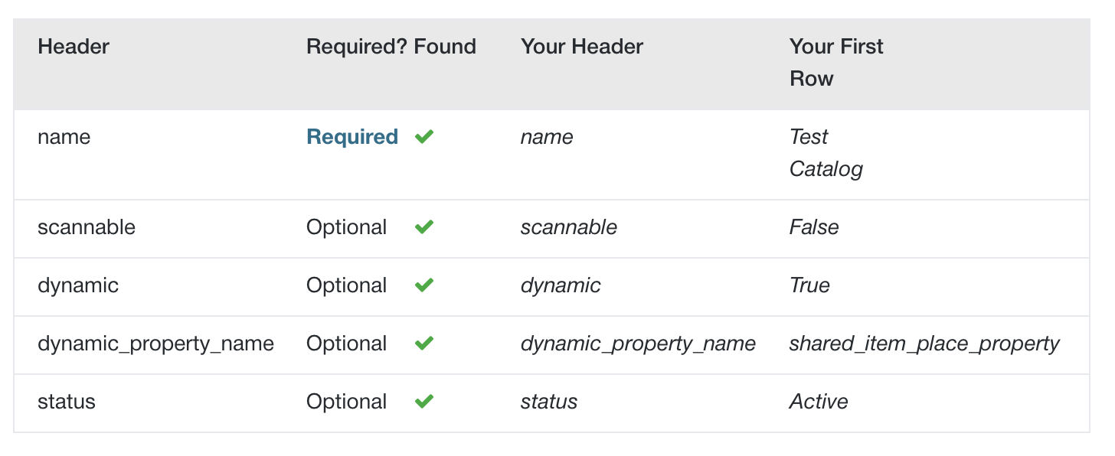Image resolution: width=1115 pixels, height=456 pixels.
Task: Click the scannable header cell
Action: tap(87, 227)
